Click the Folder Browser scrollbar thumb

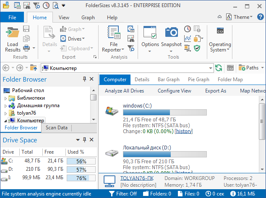tap(93, 97)
